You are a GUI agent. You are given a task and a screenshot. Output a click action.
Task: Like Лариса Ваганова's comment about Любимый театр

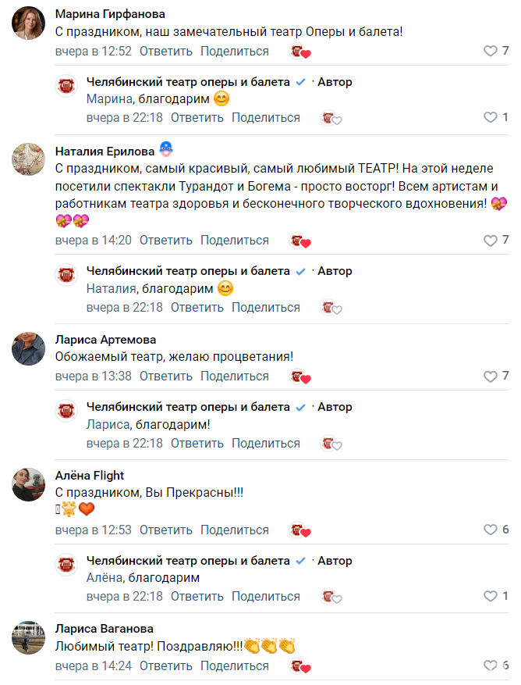(x=491, y=666)
